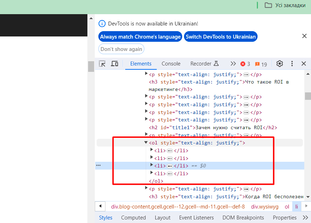Click the DOM tree scrollbar up arrow

coord(308,74)
